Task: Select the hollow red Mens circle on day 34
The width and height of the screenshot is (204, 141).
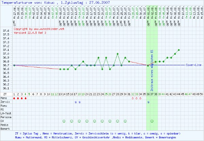Action: coord(140,98)
